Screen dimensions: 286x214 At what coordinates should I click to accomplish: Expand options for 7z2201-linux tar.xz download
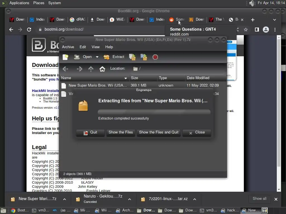(195, 199)
